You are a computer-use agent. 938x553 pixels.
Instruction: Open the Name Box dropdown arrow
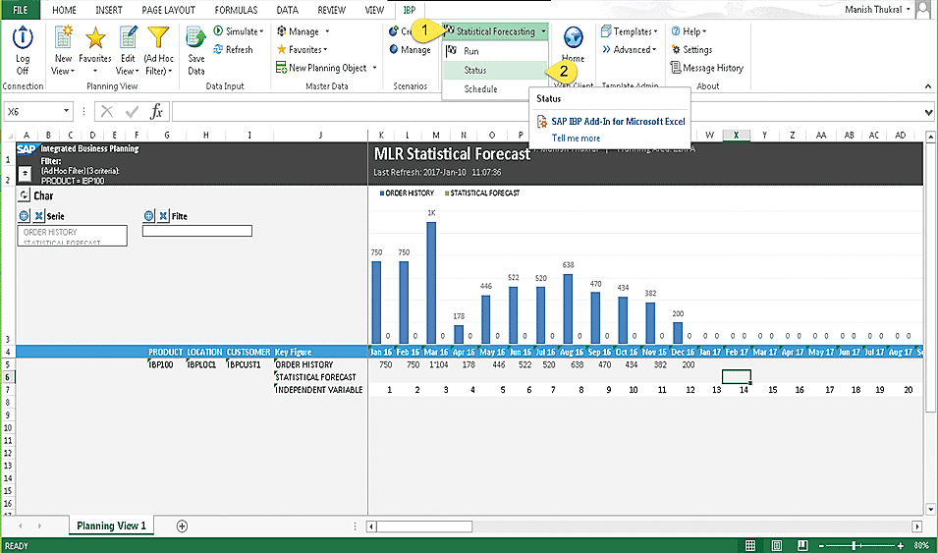point(66,111)
